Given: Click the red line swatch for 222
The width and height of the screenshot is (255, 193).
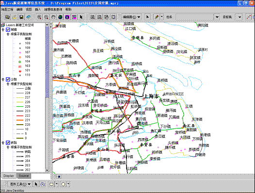Looking at the screenshot, I should [x=20, y=116].
